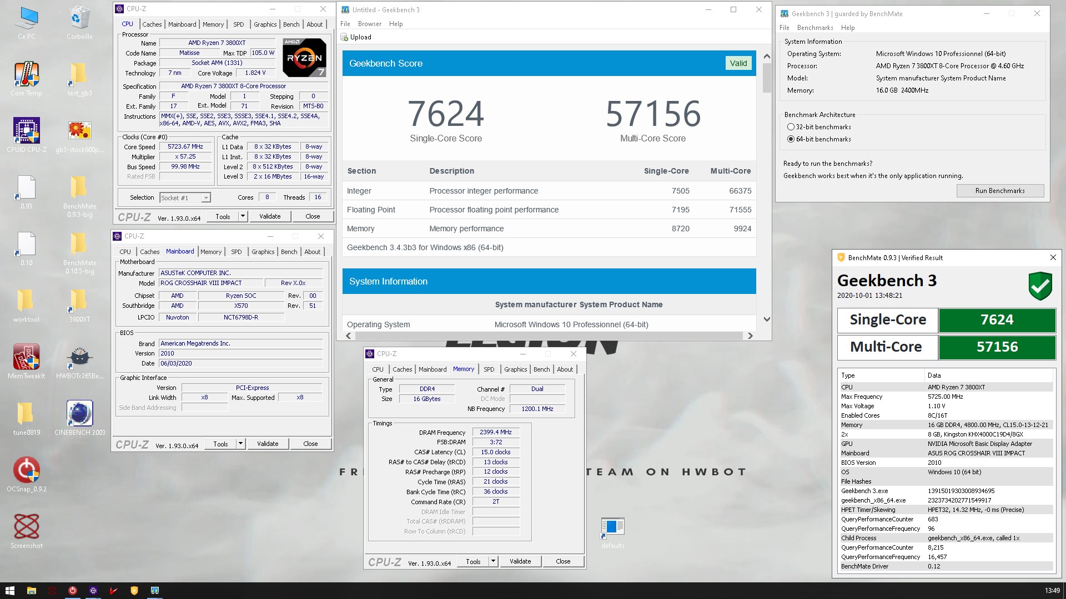Screen dimensions: 1066x599
Task: Click Validate in Memory CPU-Z window
Action: pos(520,561)
